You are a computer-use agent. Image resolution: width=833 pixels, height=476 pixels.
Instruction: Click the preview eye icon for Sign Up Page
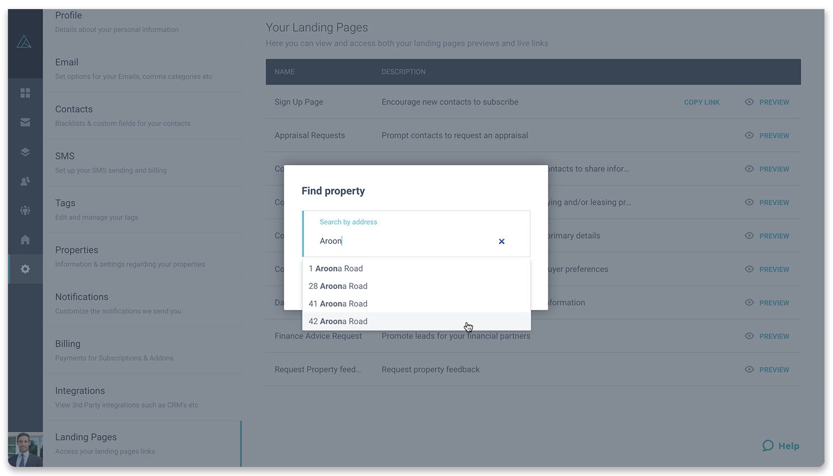pos(749,102)
